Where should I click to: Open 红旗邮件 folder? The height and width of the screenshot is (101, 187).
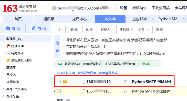tap(17, 46)
